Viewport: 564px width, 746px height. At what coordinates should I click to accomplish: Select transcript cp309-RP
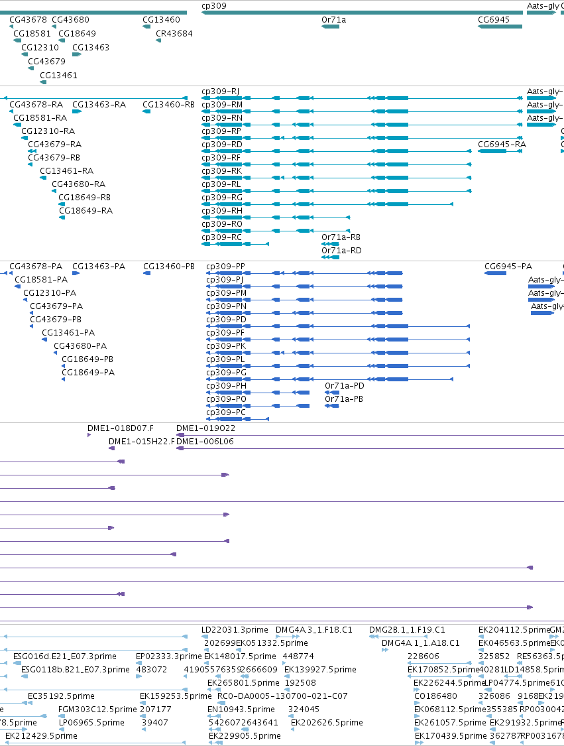[221, 131]
